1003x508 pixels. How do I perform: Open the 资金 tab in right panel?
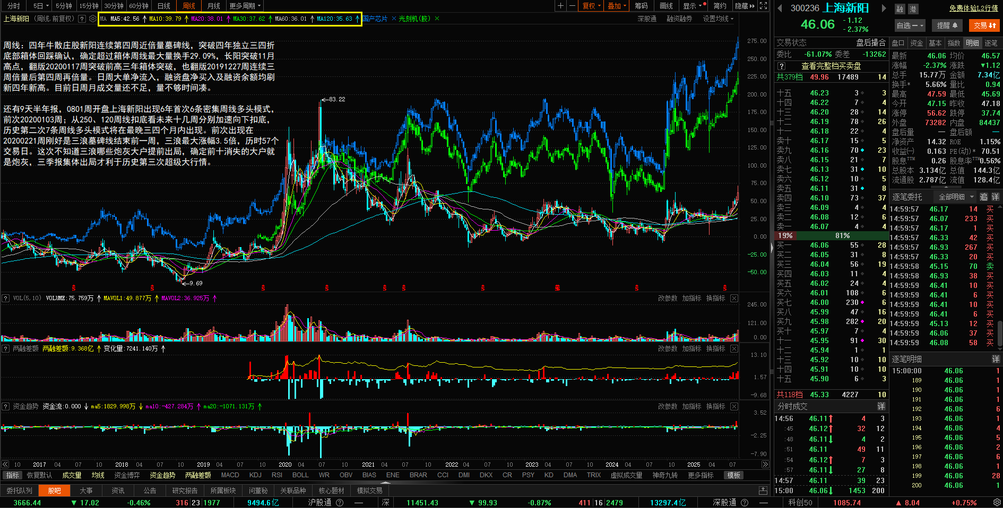click(x=916, y=43)
